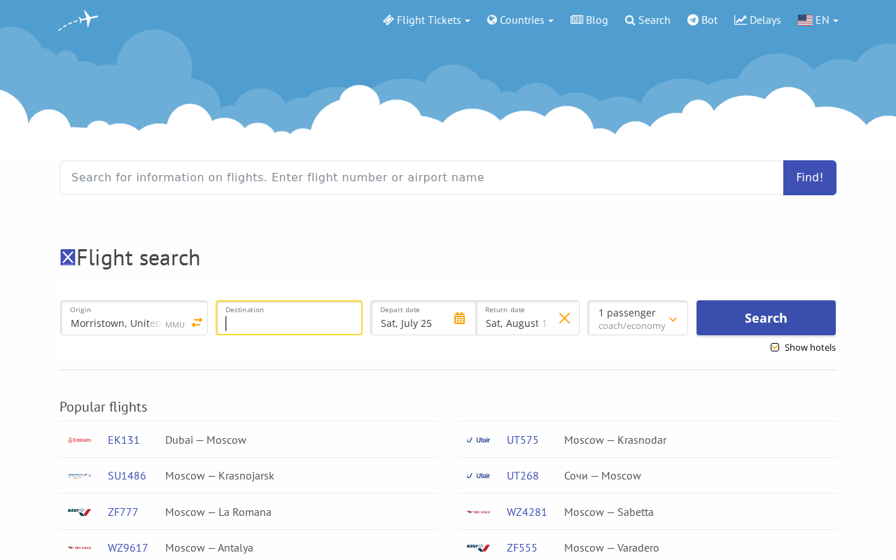Open flight WZ9617 link
Viewport: 896px width, 560px height.
click(x=128, y=547)
